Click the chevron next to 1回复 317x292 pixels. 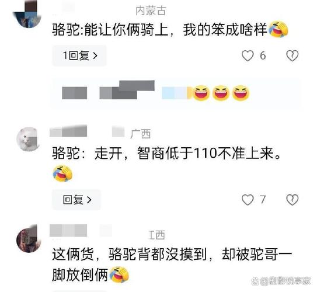95,55
